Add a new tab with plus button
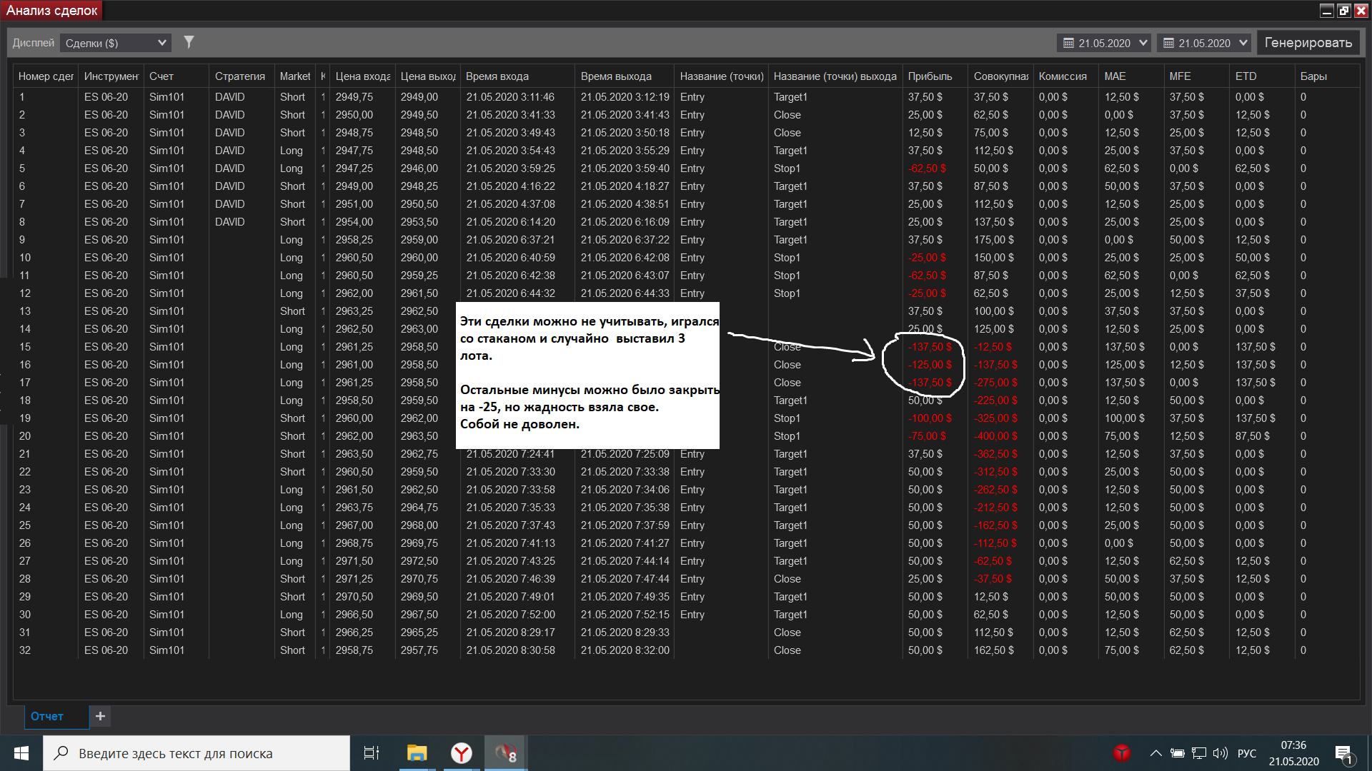The height and width of the screenshot is (771, 1372). coord(101,716)
